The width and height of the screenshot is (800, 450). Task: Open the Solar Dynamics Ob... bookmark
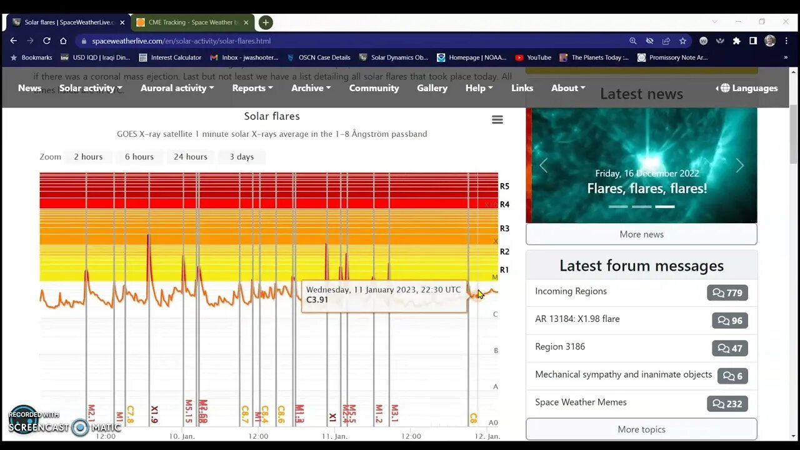pos(394,57)
